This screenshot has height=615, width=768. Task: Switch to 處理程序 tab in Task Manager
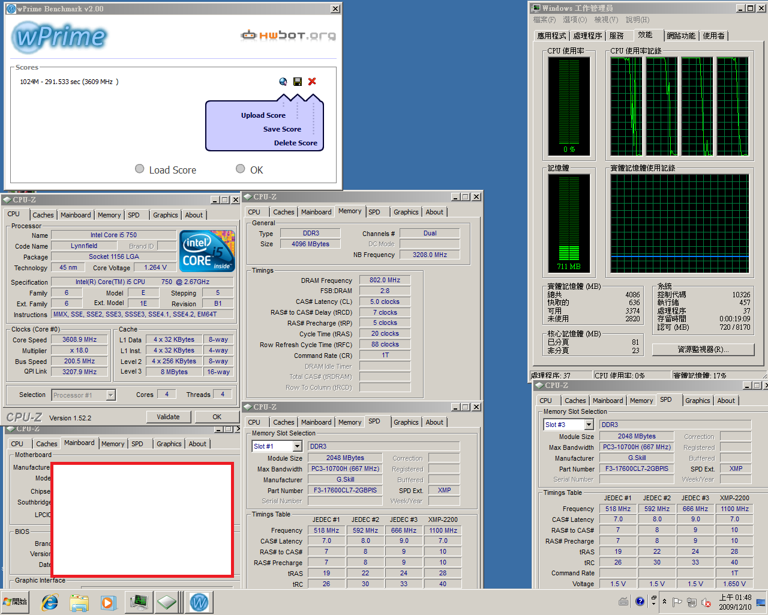coord(587,36)
